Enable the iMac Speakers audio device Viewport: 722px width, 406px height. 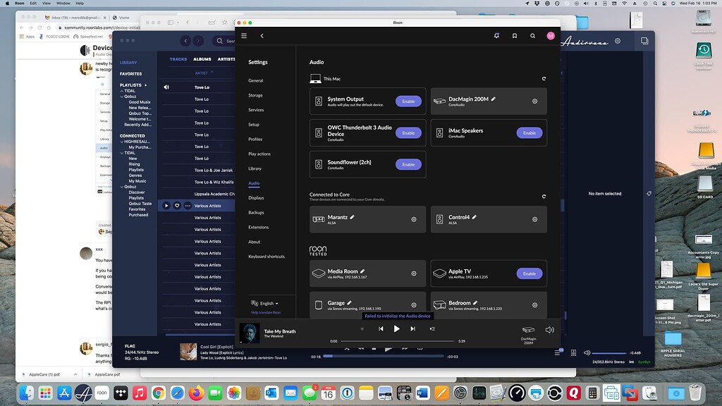529,133
